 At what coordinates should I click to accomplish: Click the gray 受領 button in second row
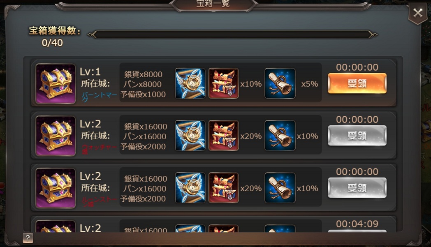[357, 136]
